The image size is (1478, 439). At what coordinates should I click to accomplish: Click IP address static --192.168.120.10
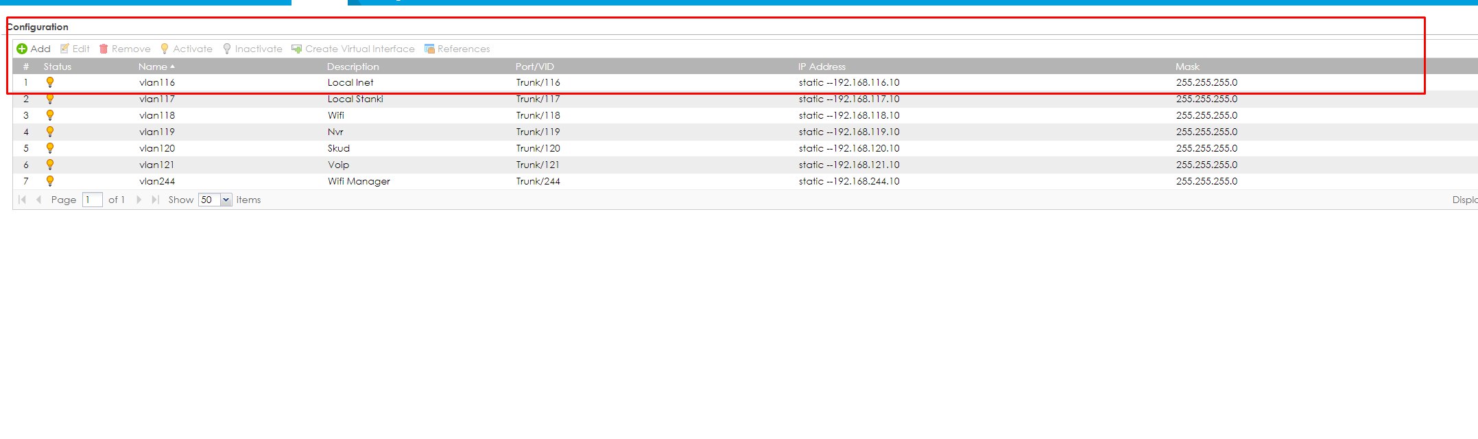[849, 148]
